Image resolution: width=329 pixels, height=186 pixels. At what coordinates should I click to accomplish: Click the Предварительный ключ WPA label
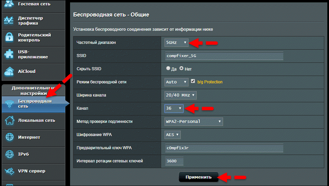(x=104, y=148)
